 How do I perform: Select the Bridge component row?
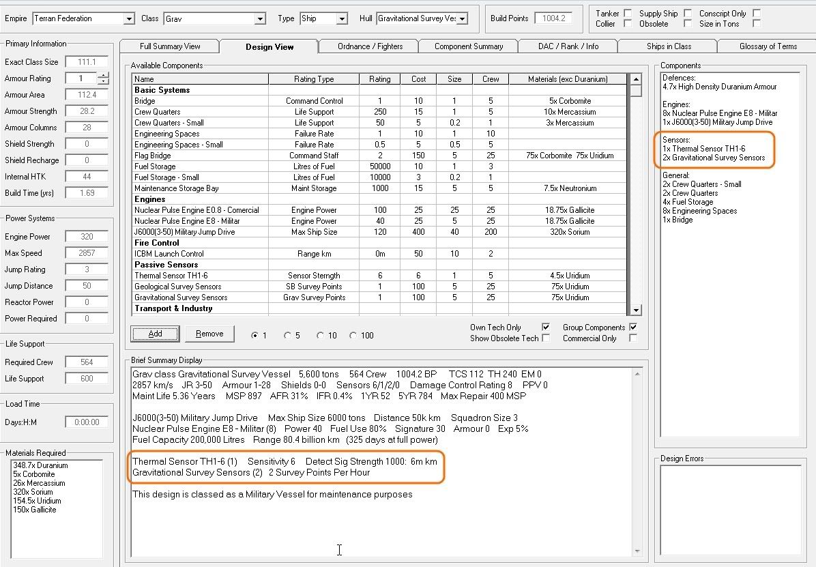[x=380, y=101]
